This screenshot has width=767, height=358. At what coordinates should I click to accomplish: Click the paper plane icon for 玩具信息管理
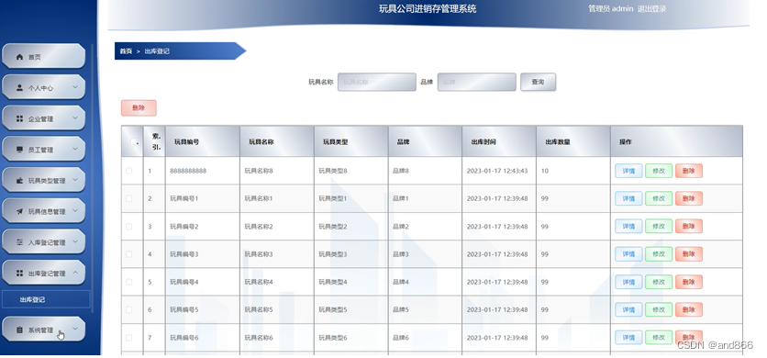tap(19, 211)
